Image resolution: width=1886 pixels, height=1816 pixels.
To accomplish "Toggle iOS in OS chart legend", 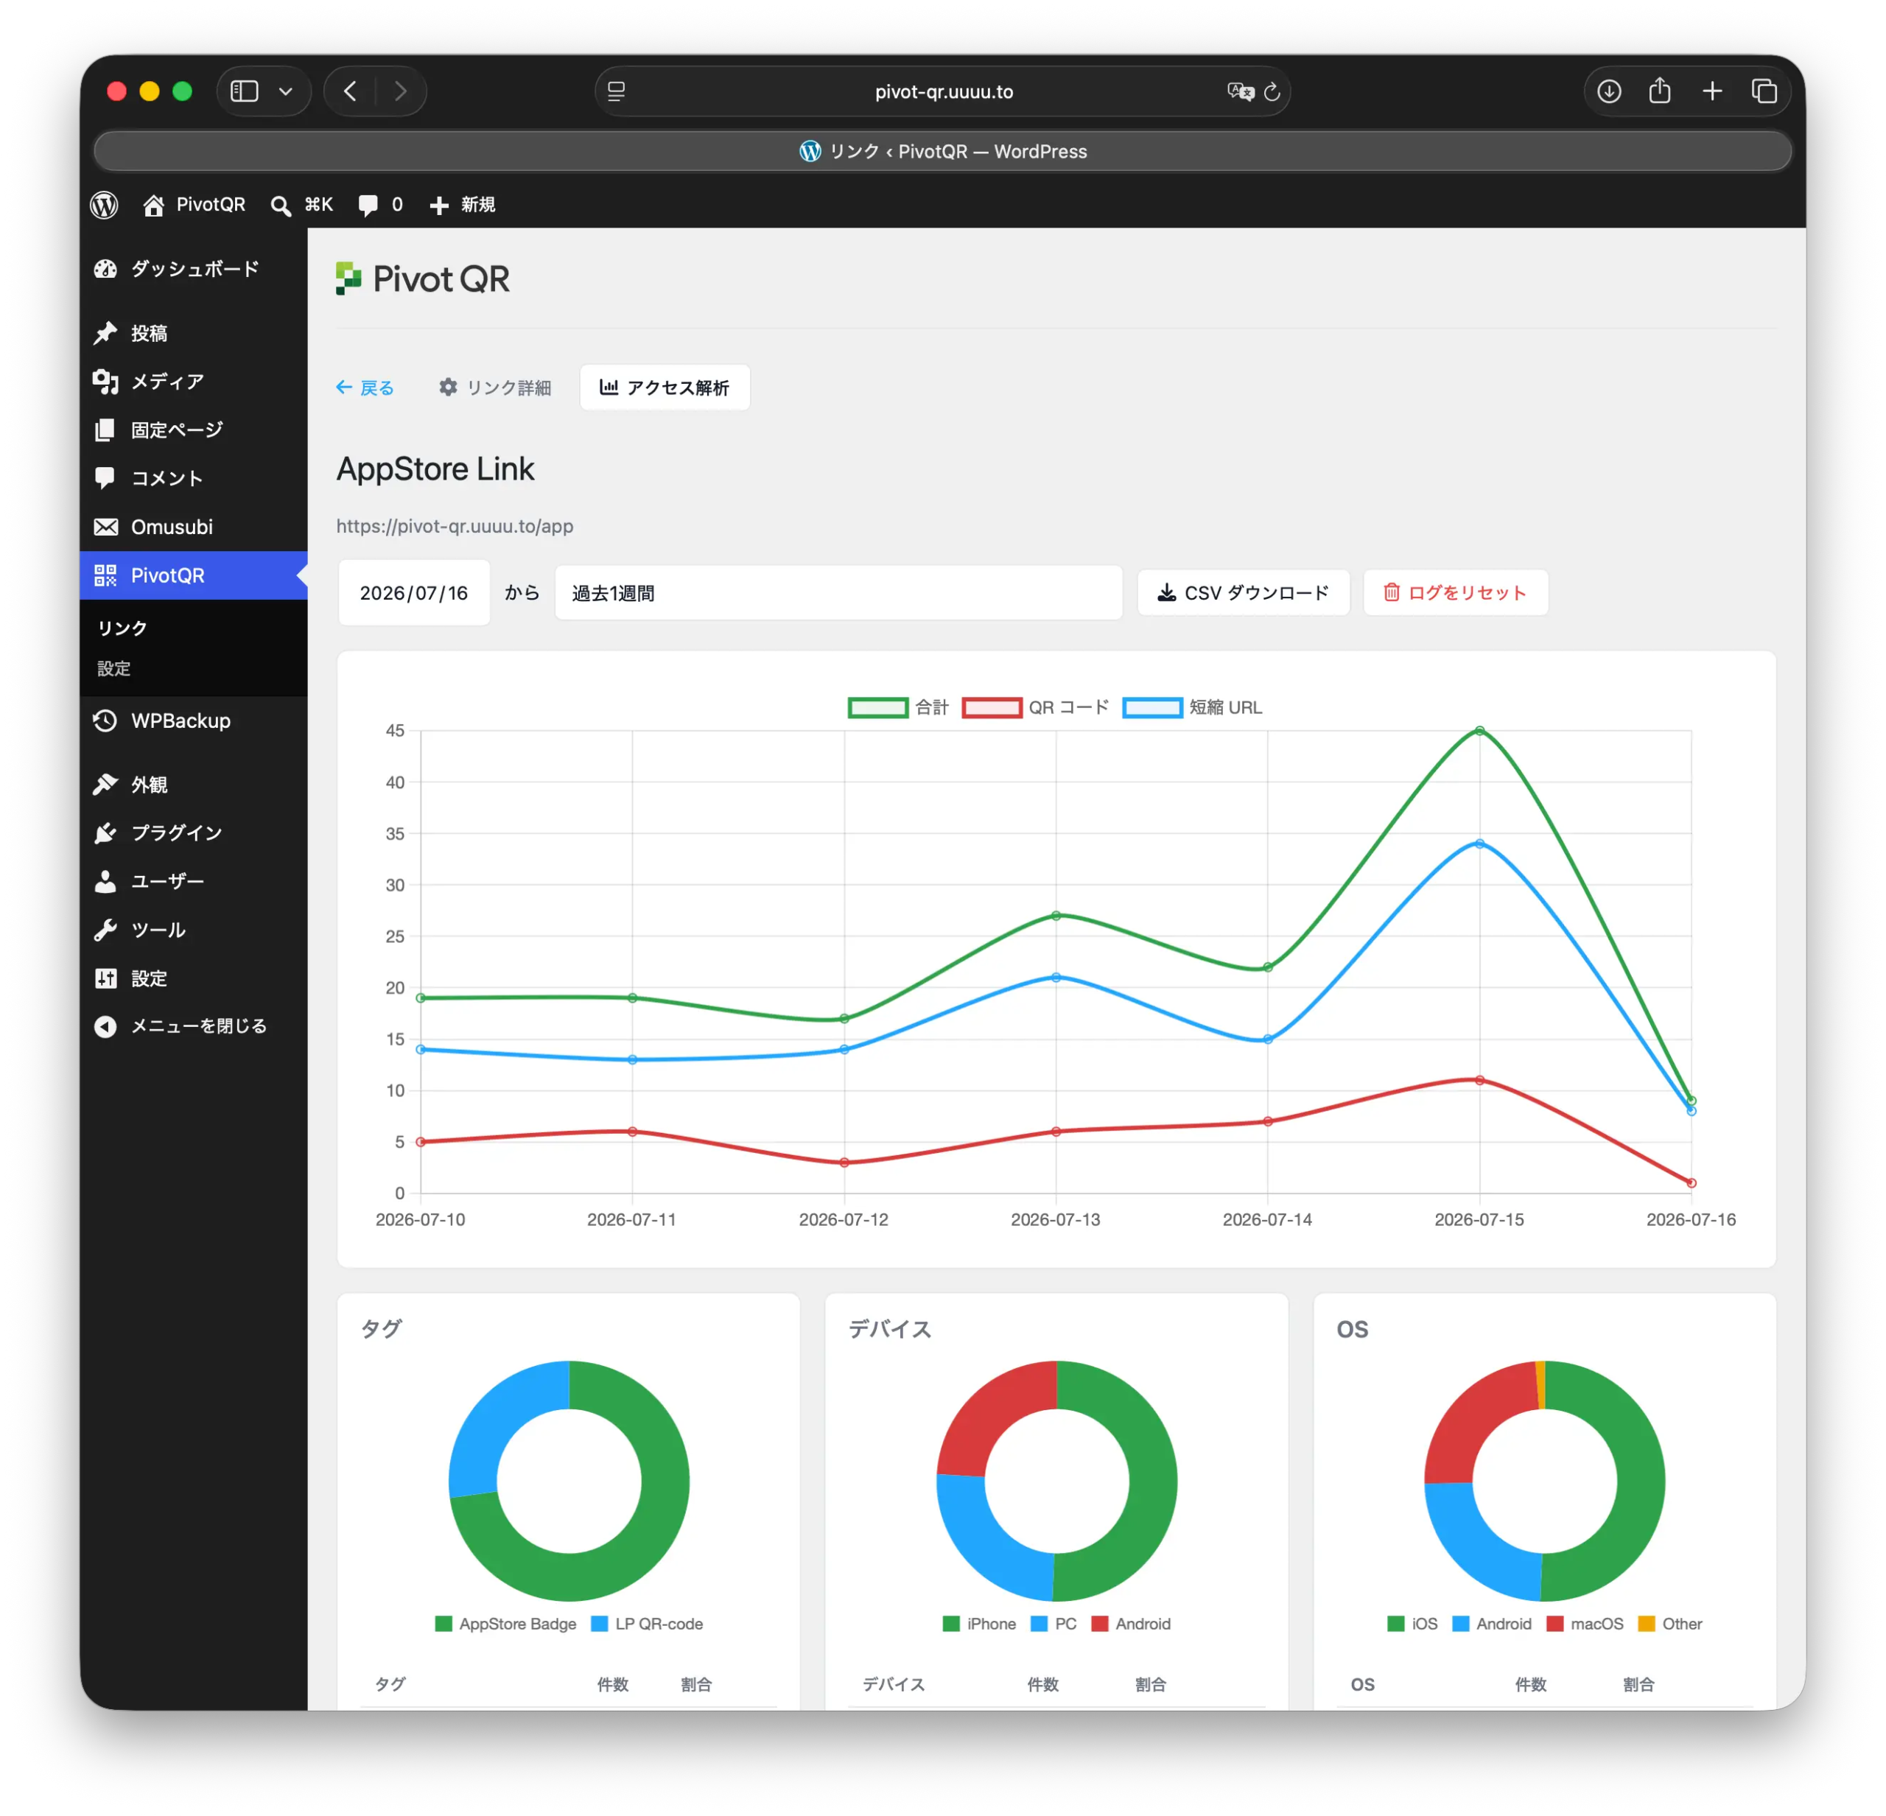I will [1412, 1624].
